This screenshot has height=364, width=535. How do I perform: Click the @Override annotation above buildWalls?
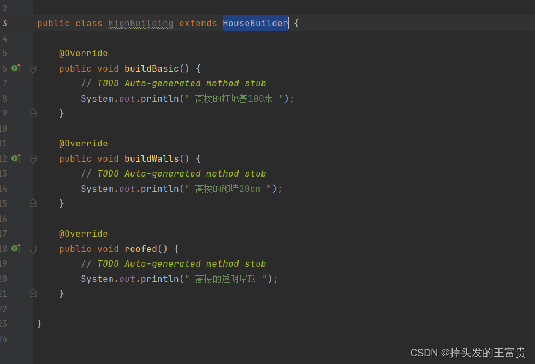point(83,143)
